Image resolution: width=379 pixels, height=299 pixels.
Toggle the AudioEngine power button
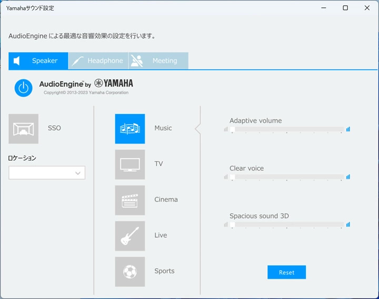23,88
